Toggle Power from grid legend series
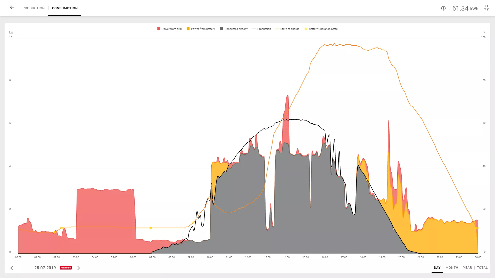The width and height of the screenshot is (495, 278). tap(169, 29)
